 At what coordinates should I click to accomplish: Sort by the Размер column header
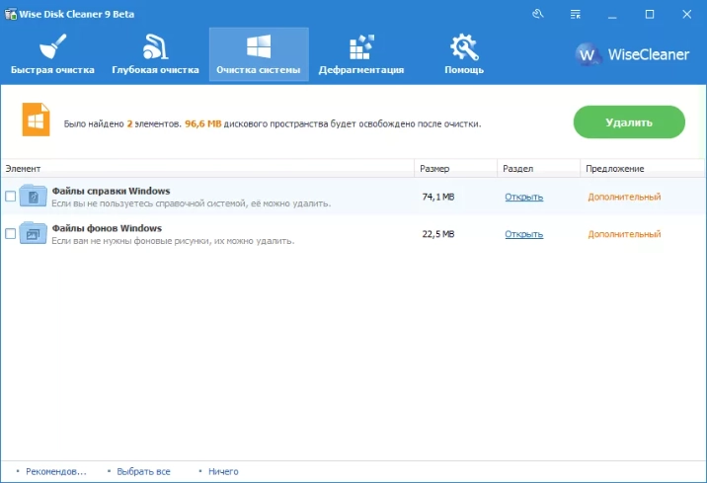tap(434, 169)
